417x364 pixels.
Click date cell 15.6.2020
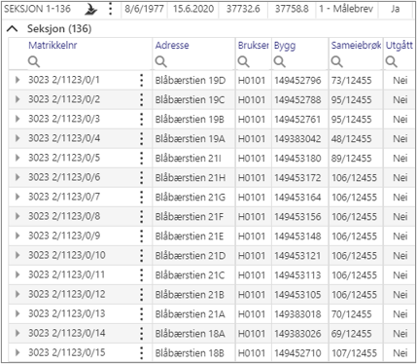click(x=193, y=9)
